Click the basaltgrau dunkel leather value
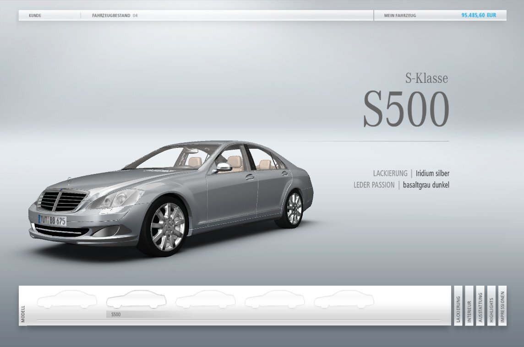 pos(426,185)
